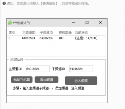Minimize the YY热度人气 window

[74, 23]
